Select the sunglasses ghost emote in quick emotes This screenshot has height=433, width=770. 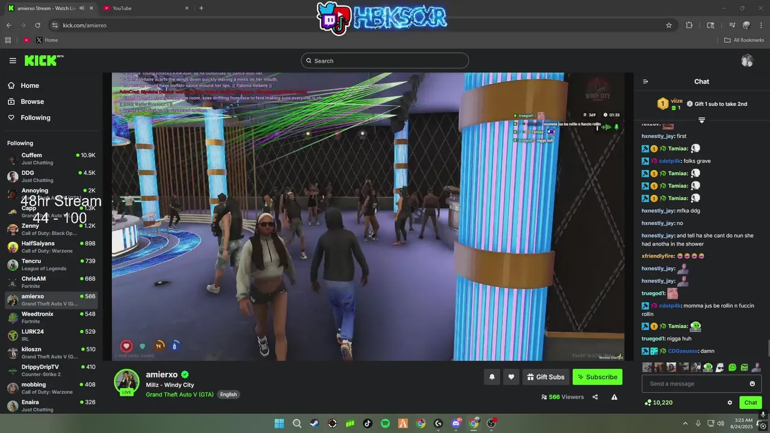click(x=720, y=367)
